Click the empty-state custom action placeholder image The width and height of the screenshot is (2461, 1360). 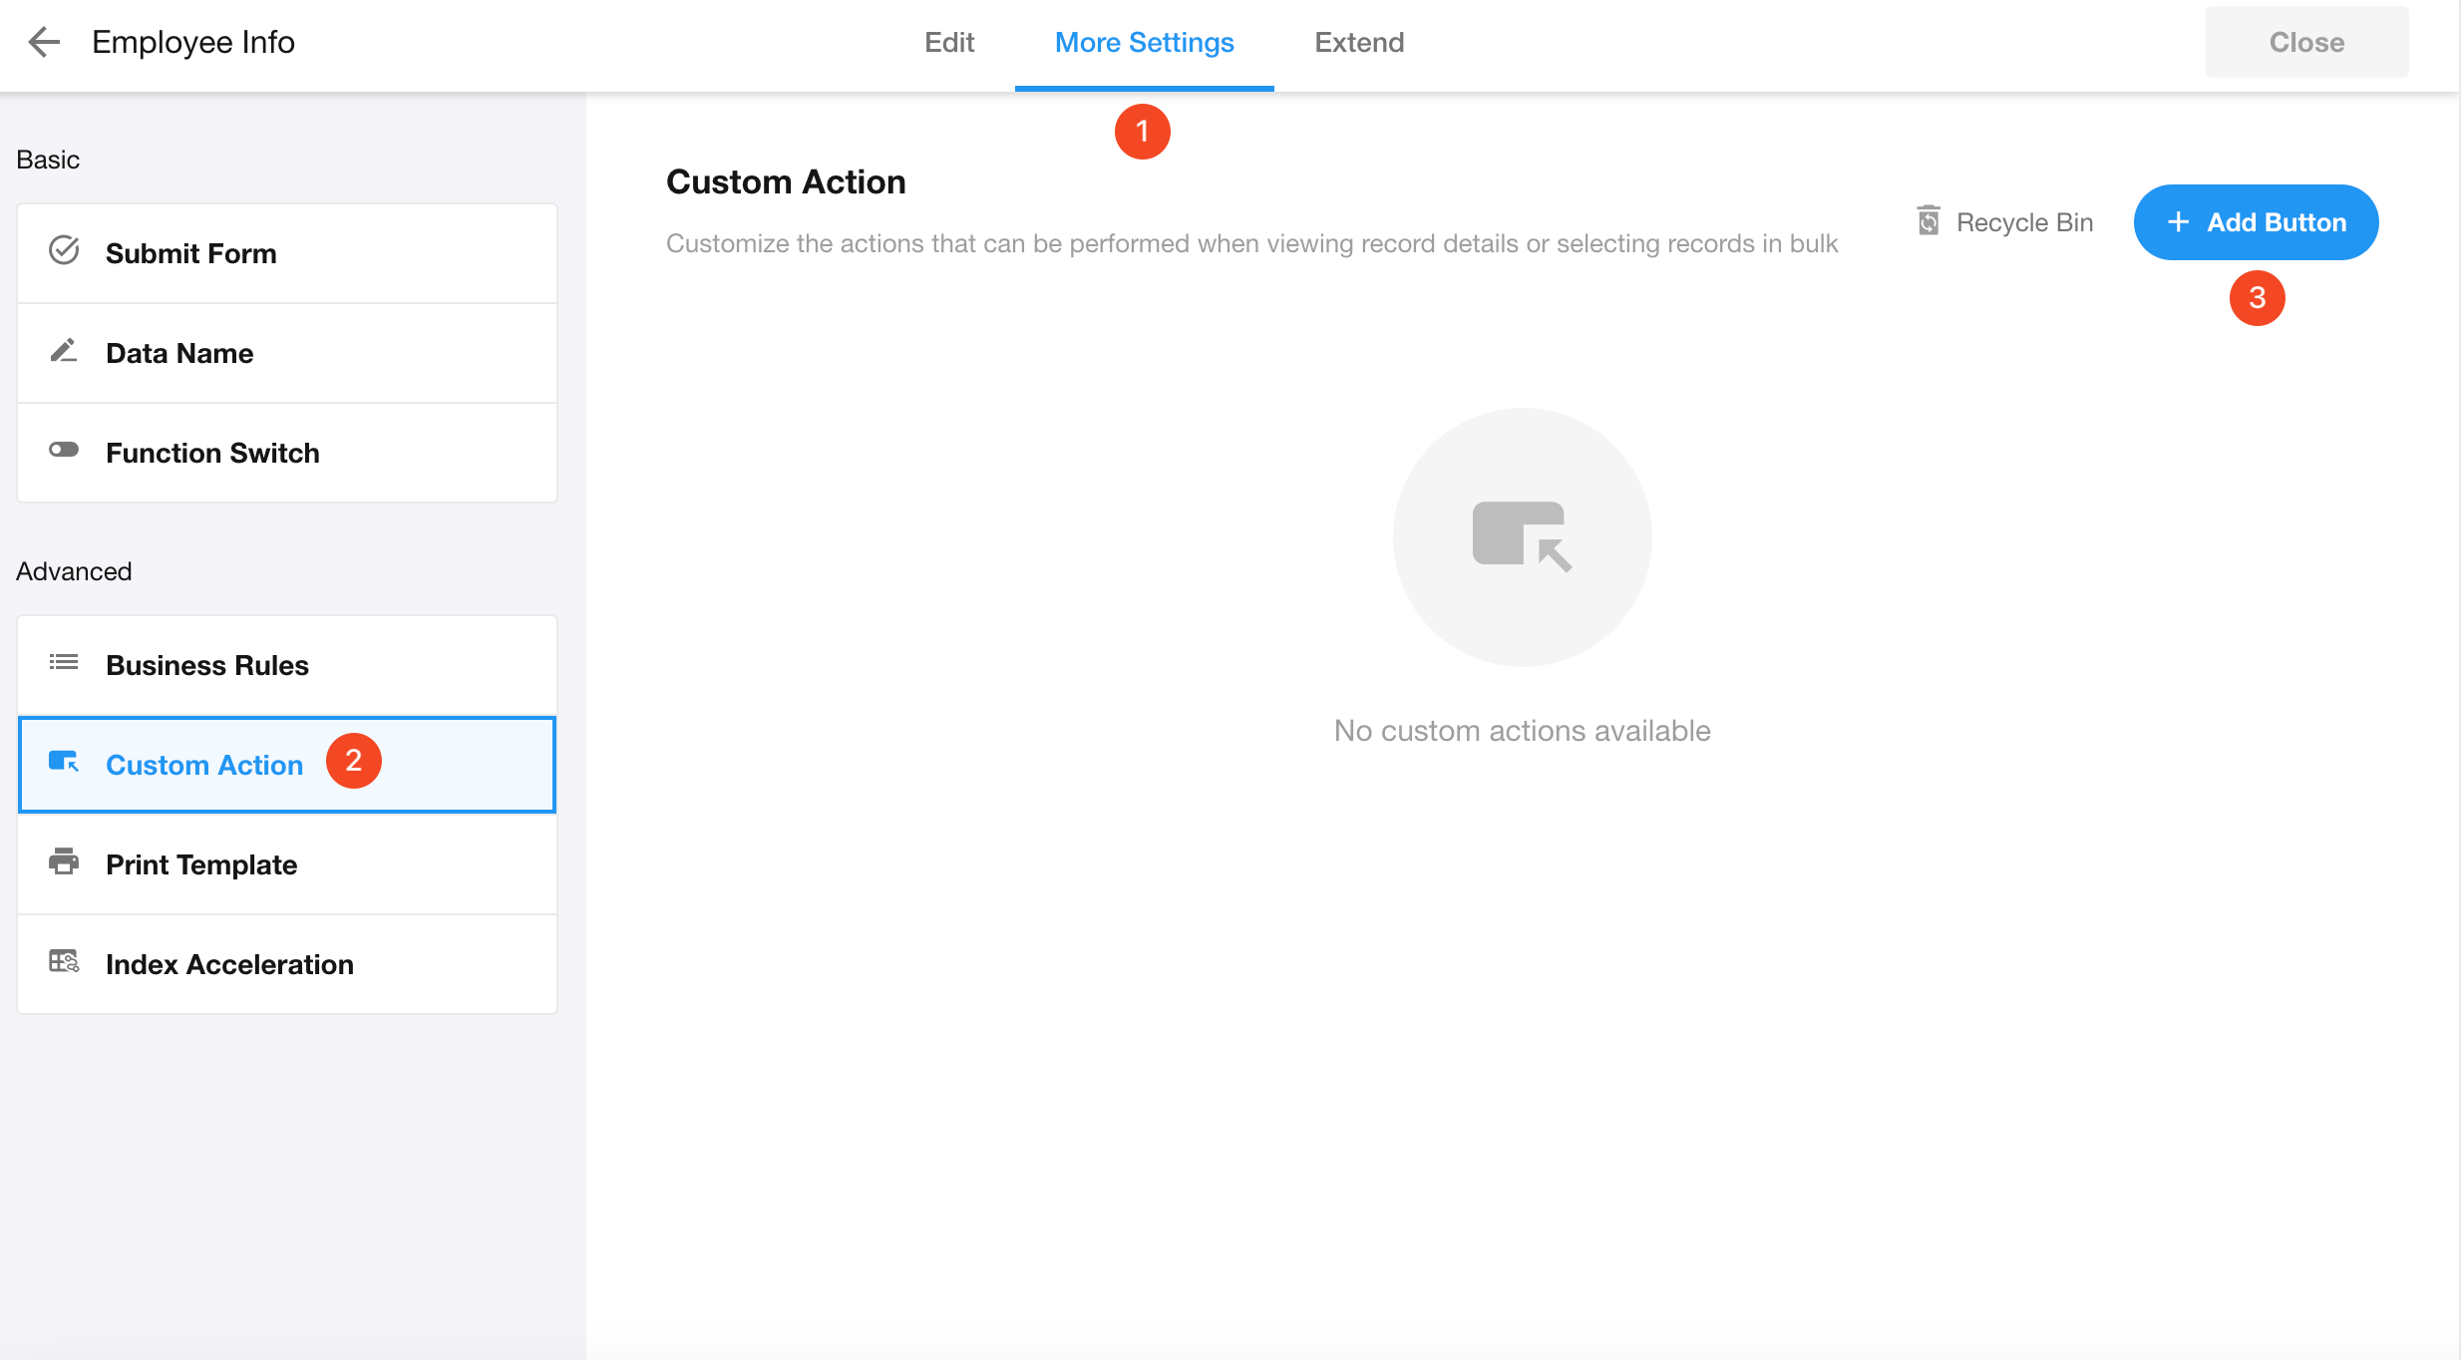pos(1522,536)
